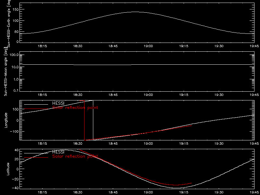260x195 pixels.
Task: Click Solar reflection point legend in Latitude plot
Action: [x=75, y=156]
